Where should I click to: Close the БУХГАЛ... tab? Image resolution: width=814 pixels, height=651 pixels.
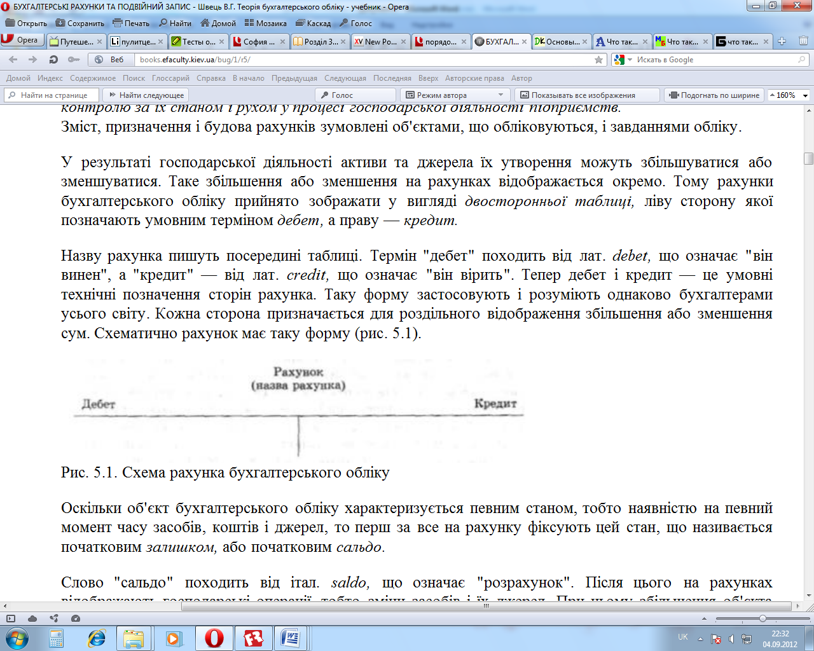[x=524, y=42]
